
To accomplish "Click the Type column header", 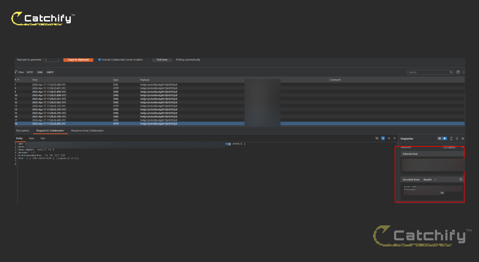I will (x=116, y=80).
